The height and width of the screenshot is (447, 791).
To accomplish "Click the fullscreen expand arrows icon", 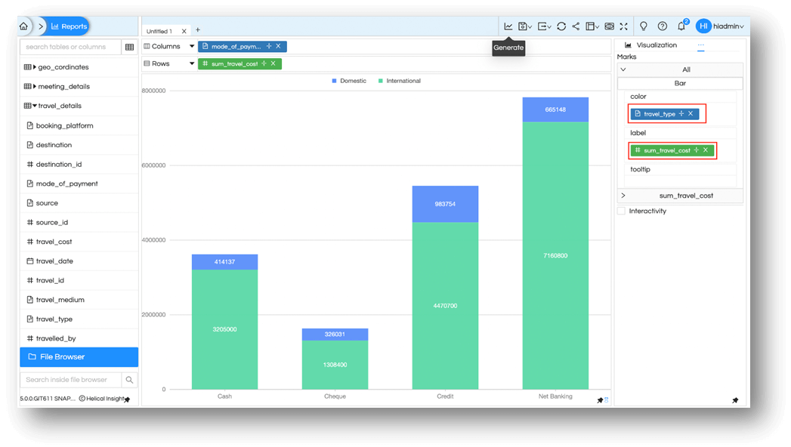I will [623, 26].
